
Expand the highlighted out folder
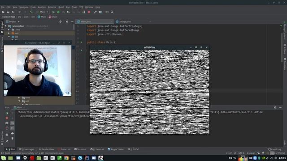(9, 33)
